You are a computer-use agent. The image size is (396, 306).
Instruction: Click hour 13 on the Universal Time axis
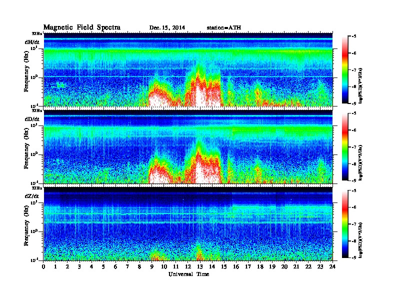[x=200, y=266]
